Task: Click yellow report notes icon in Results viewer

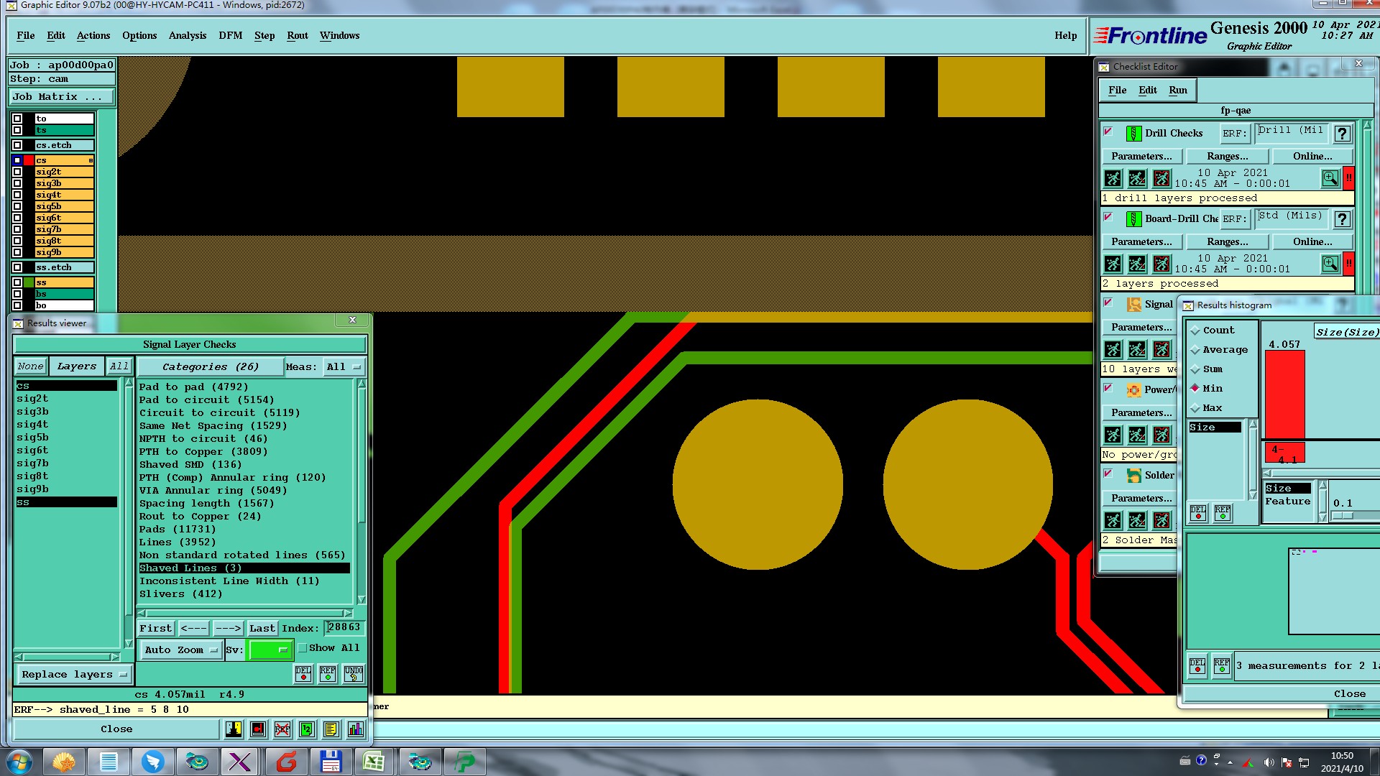Action: point(331,729)
